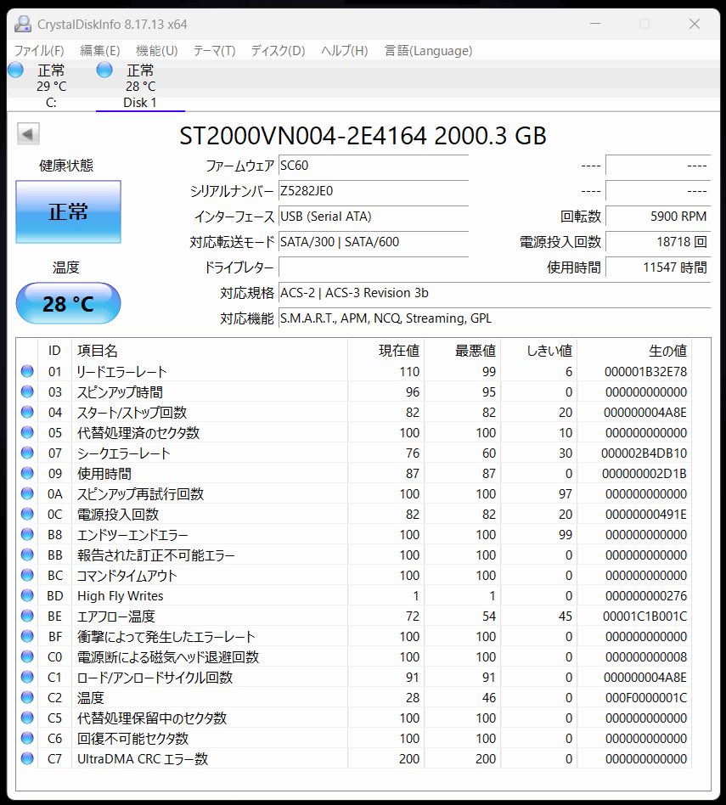This screenshot has width=726, height=805.
Task: Click status orb for attribute 05 代替処理済のセクタ数
Action: (27, 432)
